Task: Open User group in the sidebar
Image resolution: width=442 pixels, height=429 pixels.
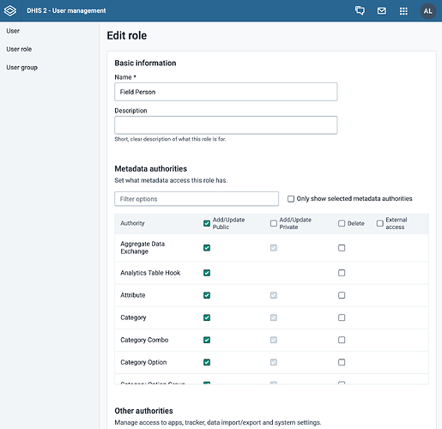Action: point(21,68)
